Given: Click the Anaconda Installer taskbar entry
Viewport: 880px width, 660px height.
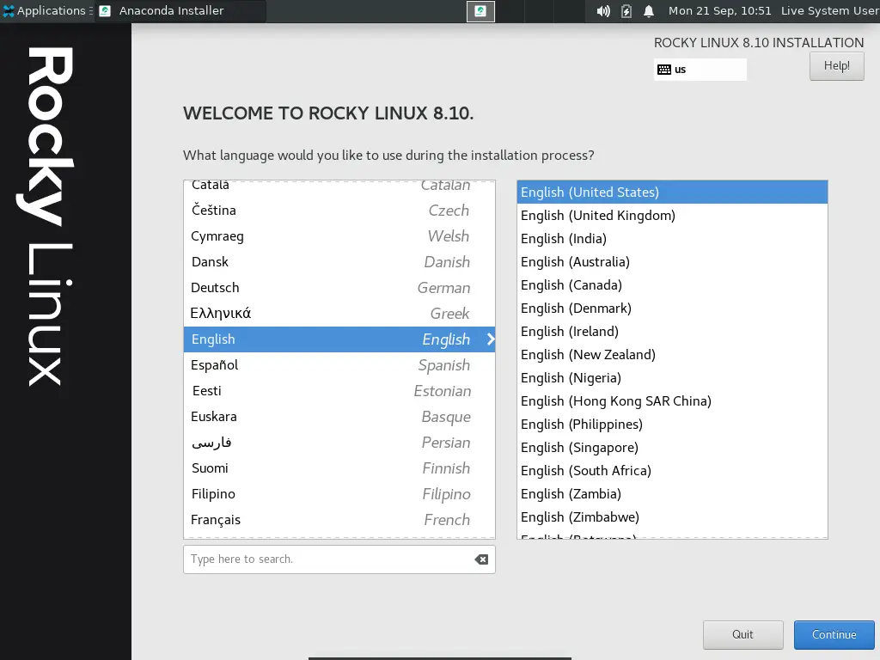Looking at the screenshot, I should coord(180,10).
